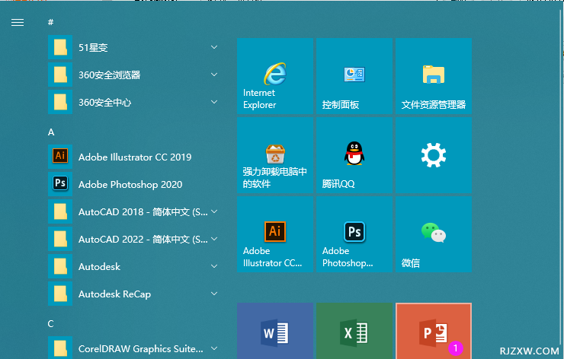Screen dimensions: 564x359
Task: Expand the Autodesk folder chevron
Action: pyautogui.click(x=214, y=266)
